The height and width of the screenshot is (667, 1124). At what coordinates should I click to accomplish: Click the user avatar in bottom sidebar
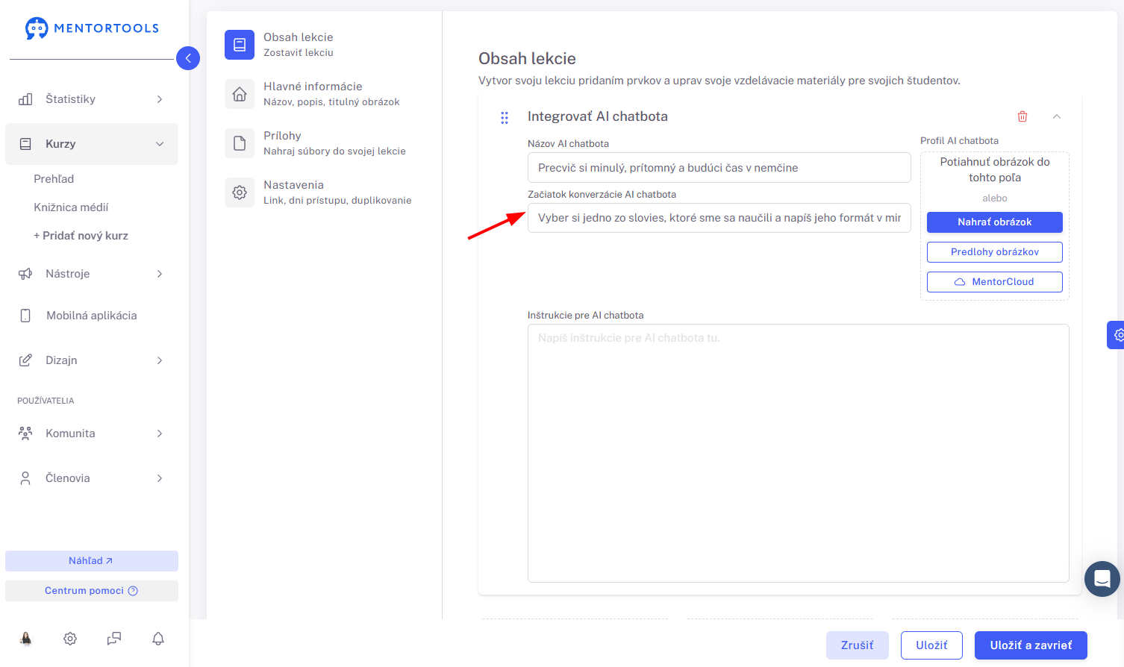coord(26,639)
